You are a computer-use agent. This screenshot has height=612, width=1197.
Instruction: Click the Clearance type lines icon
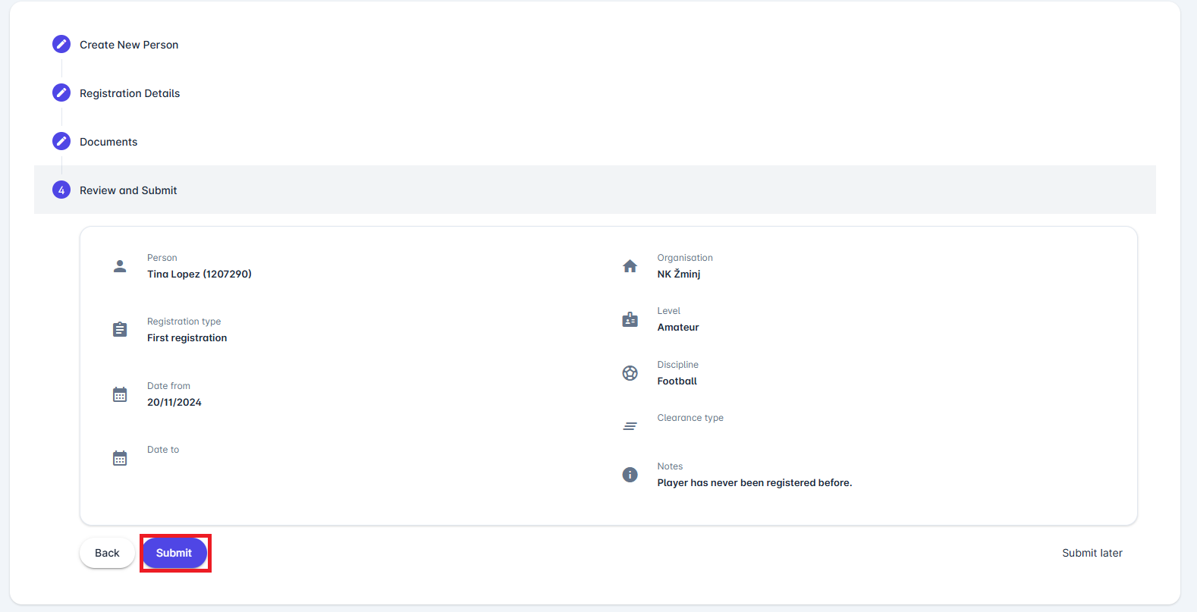click(630, 426)
